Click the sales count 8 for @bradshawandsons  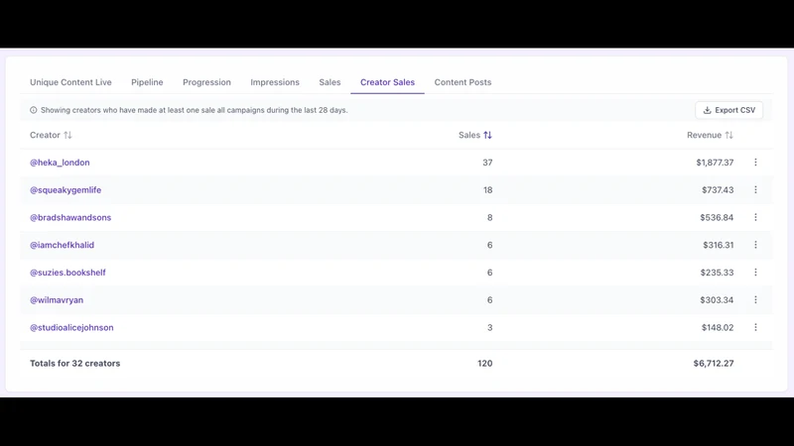(x=489, y=217)
